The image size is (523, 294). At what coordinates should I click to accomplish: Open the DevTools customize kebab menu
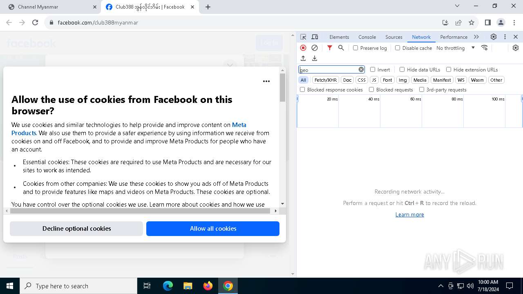point(505,37)
